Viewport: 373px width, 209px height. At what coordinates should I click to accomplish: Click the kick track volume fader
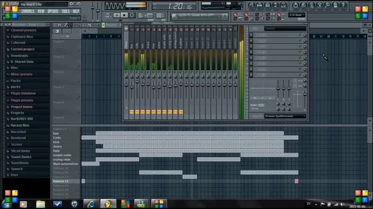142,84
